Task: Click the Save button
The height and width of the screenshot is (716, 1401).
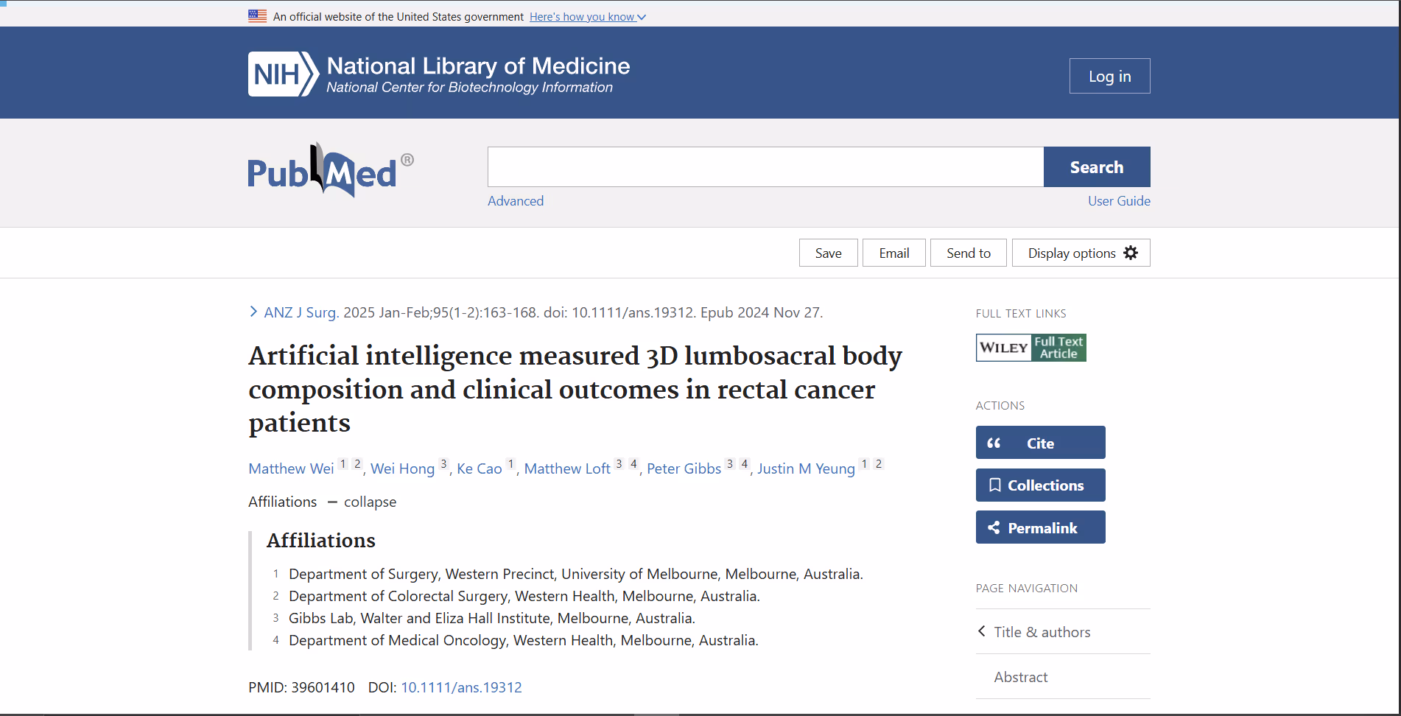Action: point(828,253)
